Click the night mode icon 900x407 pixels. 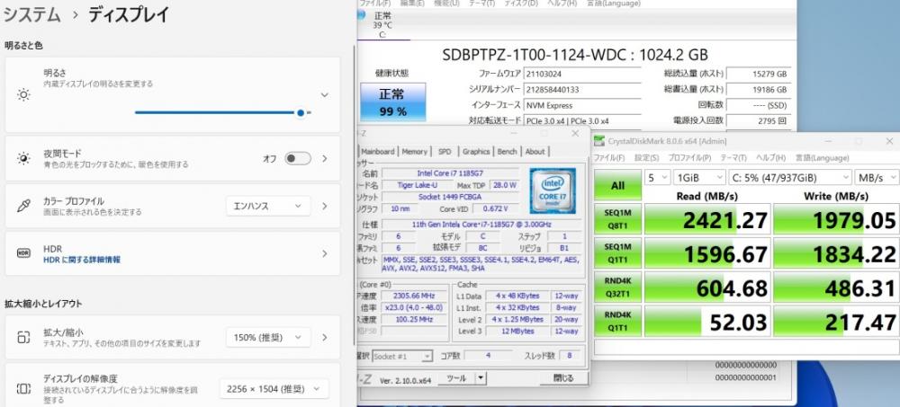[23, 158]
